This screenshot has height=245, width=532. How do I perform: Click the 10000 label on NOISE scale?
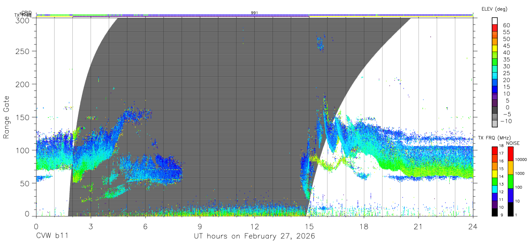(522, 160)
